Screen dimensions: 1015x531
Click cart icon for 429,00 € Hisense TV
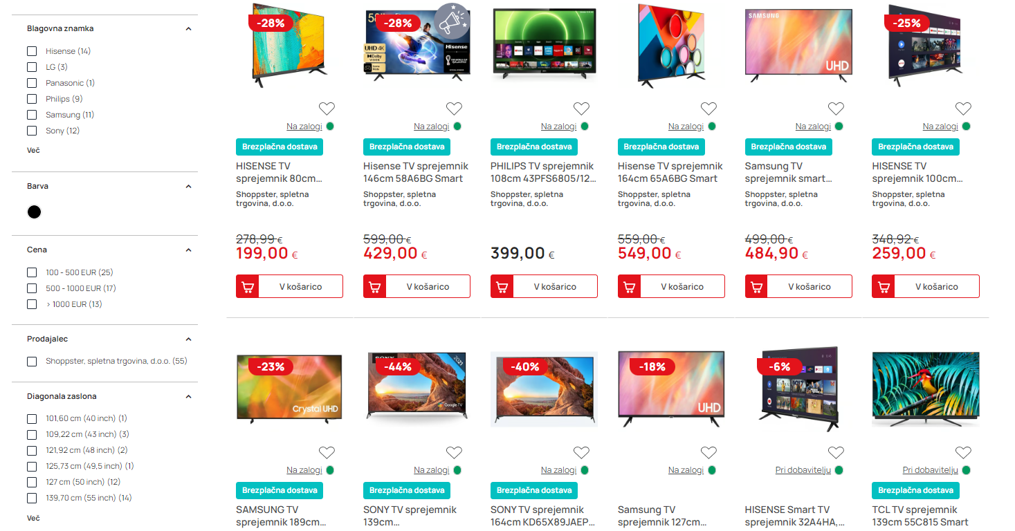pyautogui.click(x=374, y=286)
